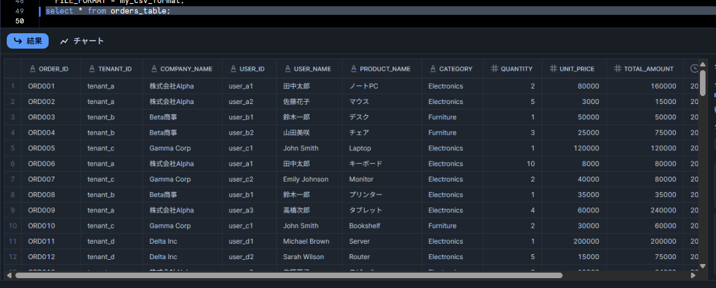716x288 pixels.
Task: Click the clock icon of the timestamp column
Action: pos(694,69)
